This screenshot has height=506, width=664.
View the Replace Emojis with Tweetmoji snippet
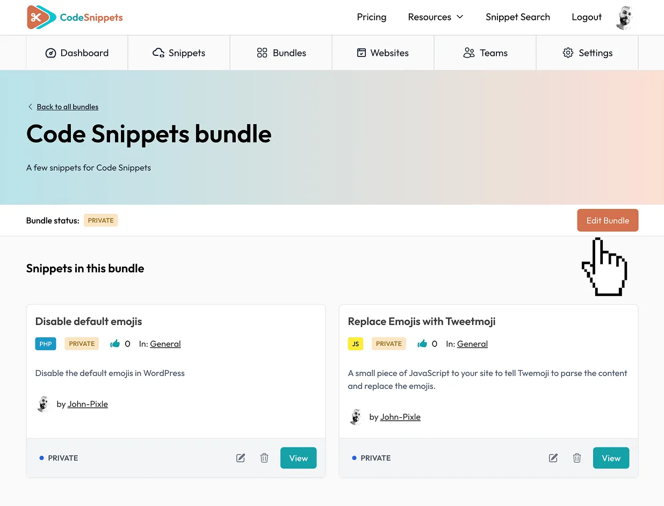pos(611,458)
